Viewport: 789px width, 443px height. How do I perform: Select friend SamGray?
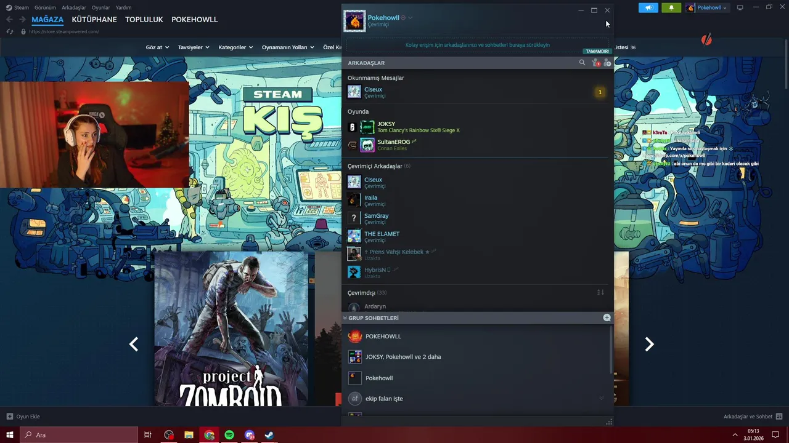476,218
